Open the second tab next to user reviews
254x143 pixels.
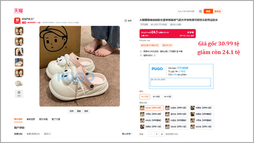pos(31,119)
